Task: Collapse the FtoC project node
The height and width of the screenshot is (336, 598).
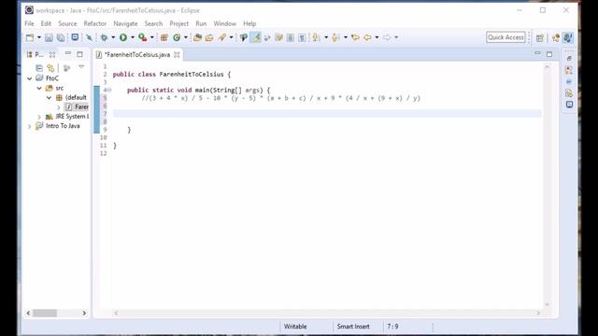Action: tap(29, 78)
